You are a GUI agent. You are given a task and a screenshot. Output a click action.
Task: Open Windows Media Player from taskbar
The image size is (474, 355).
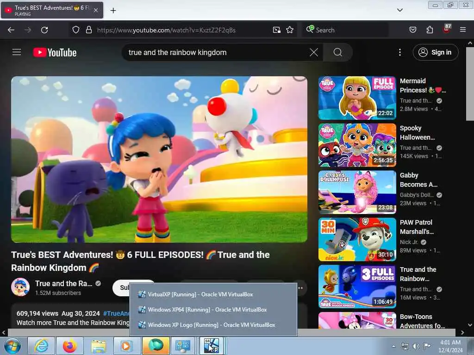[126, 346]
